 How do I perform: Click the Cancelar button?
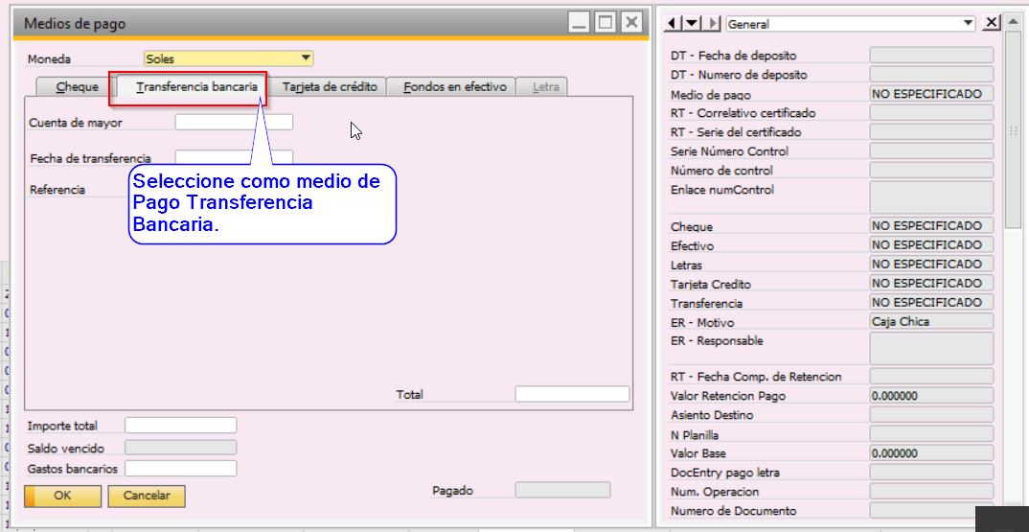pos(147,496)
